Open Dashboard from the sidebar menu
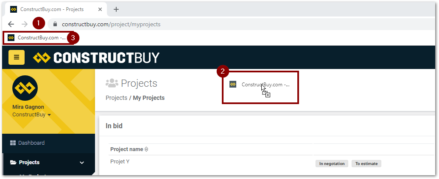439x179 pixels. tap(31, 143)
